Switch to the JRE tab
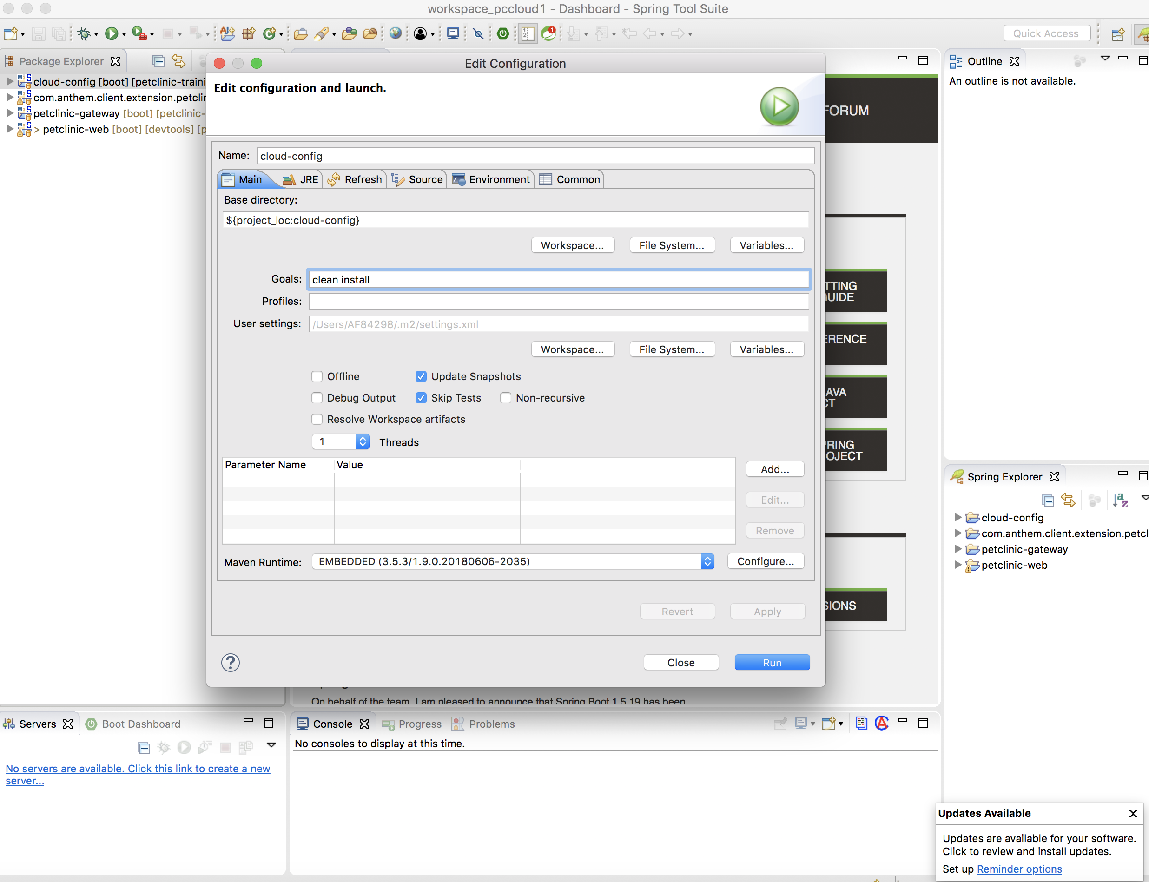This screenshot has width=1149, height=882. pyautogui.click(x=302, y=179)
